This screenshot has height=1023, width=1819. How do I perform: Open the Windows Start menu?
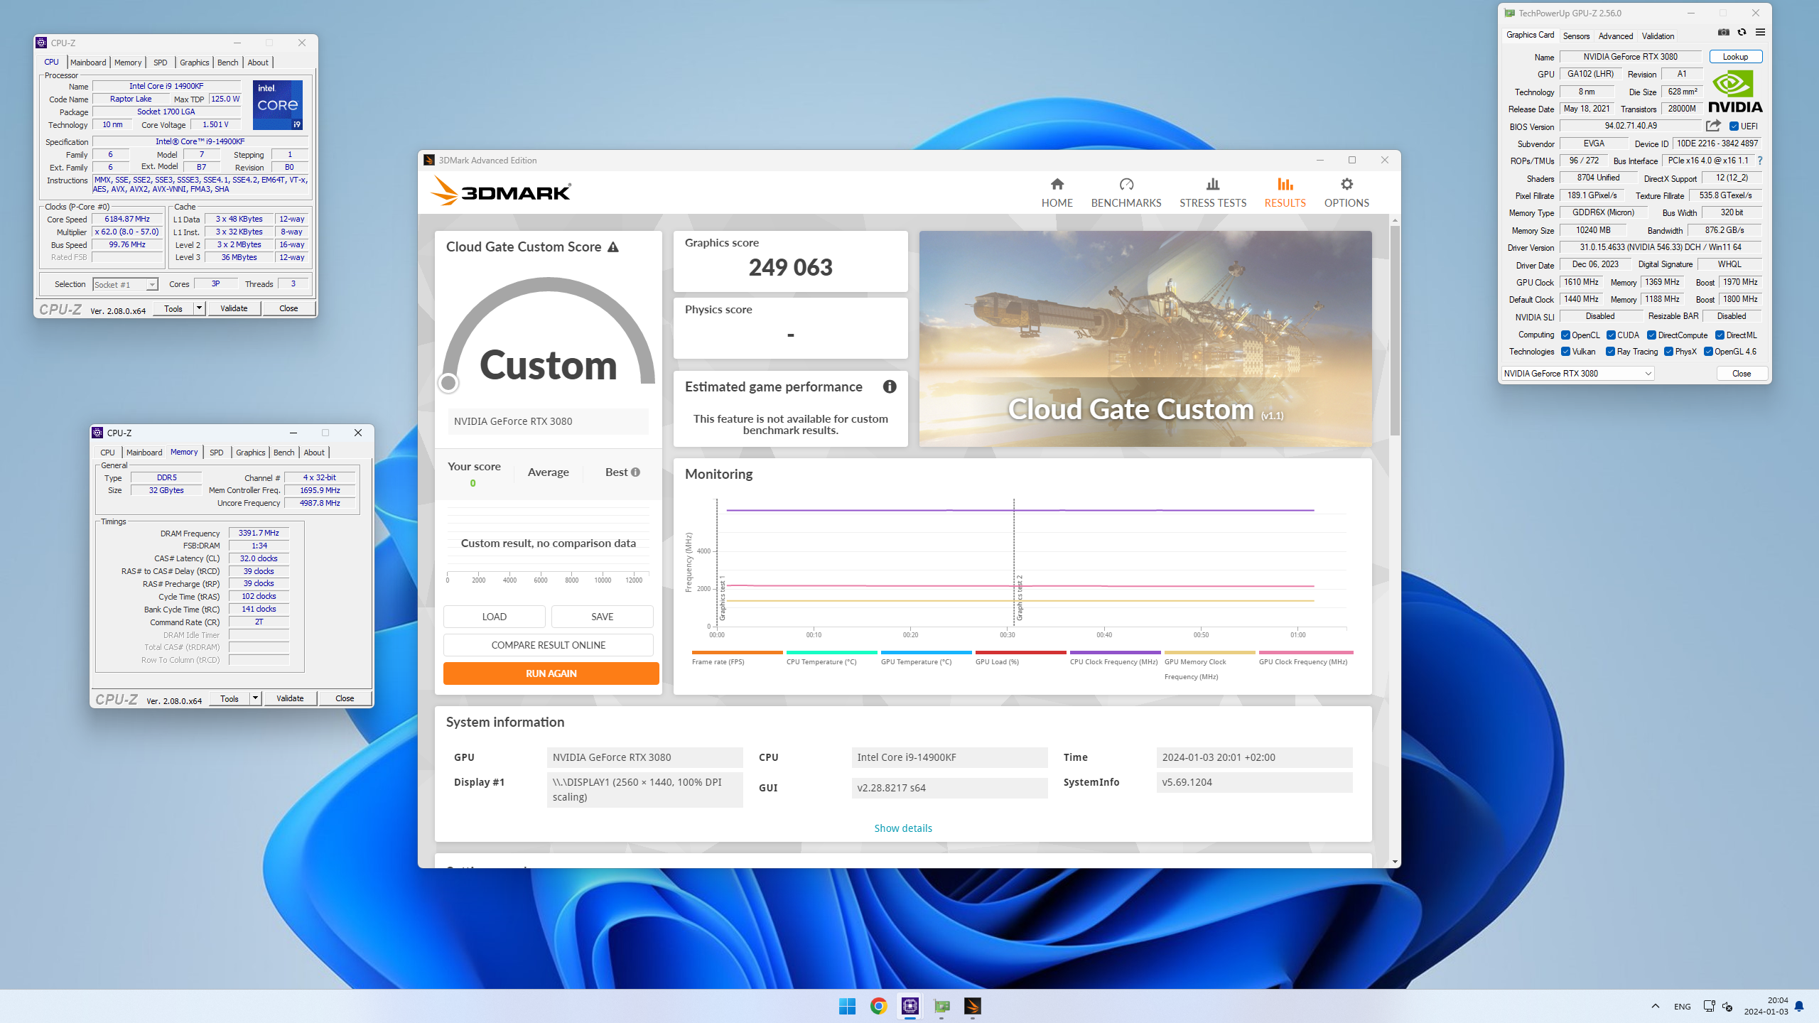[x=847, y=1006]
